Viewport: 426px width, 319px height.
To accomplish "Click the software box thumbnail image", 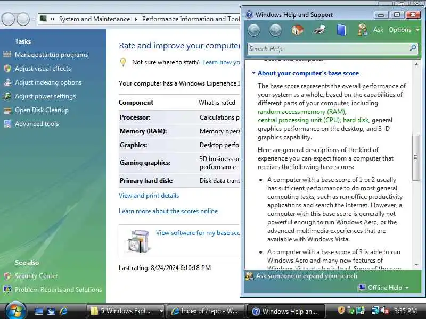I will tap(138, 241).
